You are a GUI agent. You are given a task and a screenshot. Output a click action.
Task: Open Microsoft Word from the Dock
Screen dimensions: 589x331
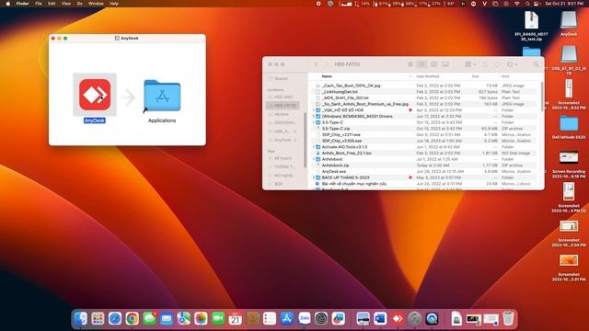(x=380, y=319)
